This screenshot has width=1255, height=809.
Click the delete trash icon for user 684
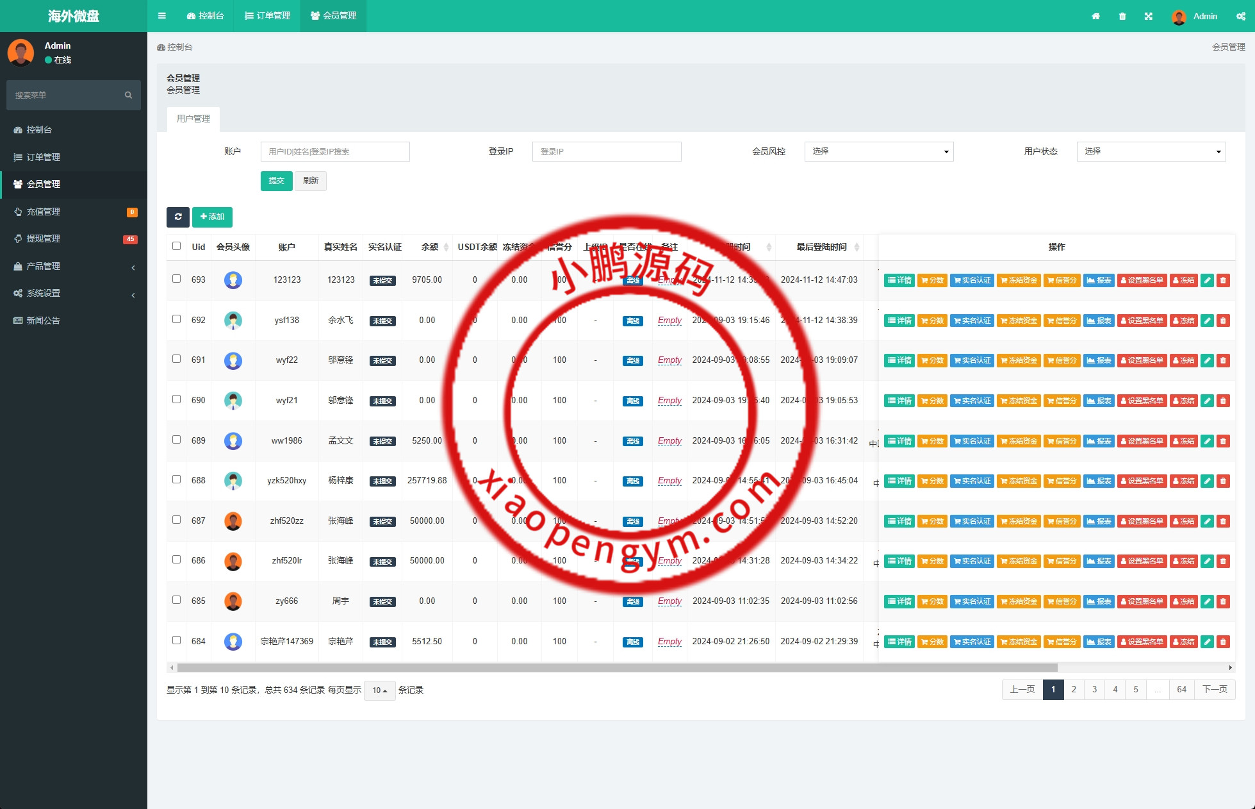(x=1223, y=642)
